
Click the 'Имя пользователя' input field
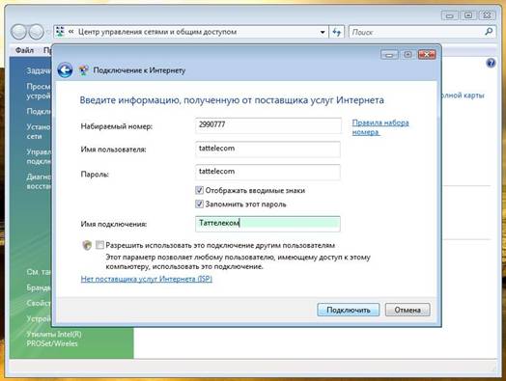[x=267, y=149]
